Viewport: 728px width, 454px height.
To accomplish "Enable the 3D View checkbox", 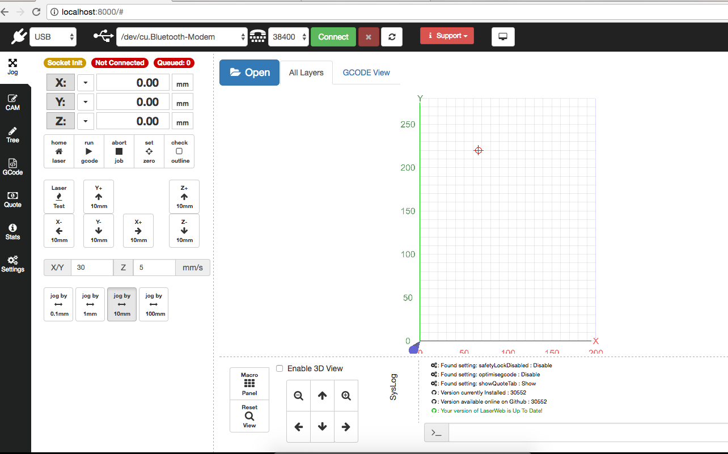I will click(280, 368).
